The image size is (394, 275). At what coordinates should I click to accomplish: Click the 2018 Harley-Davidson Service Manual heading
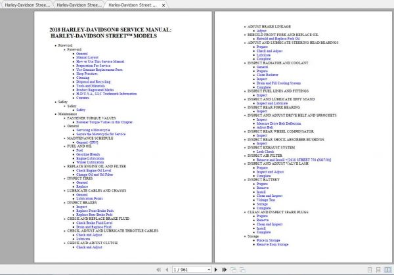110,33
